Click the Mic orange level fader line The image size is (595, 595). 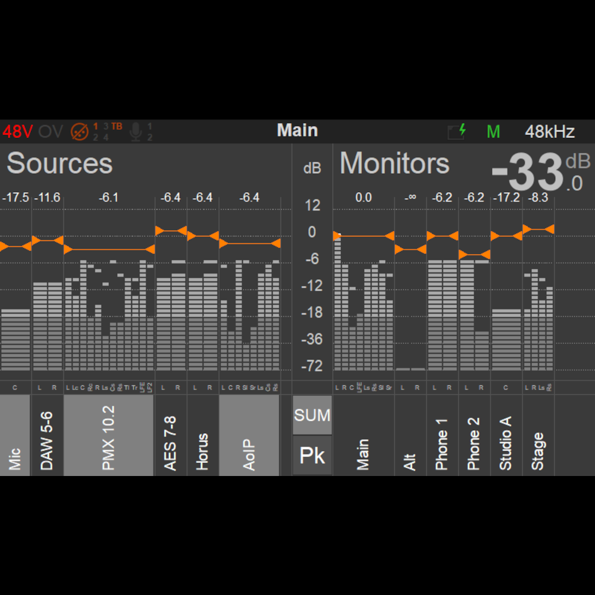tap(15, 246)
